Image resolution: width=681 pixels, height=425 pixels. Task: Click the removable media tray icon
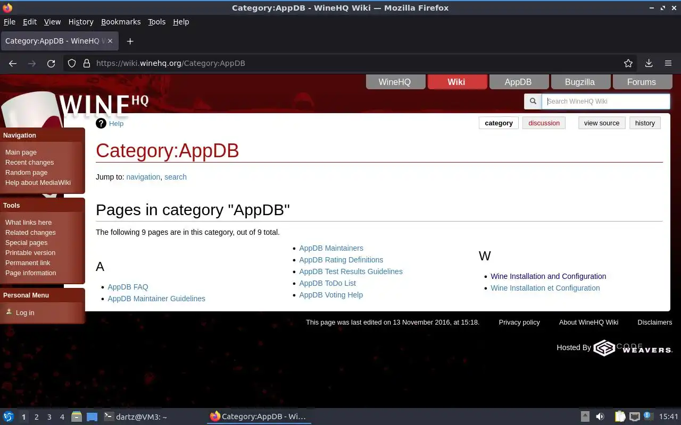tap(585, 416)
